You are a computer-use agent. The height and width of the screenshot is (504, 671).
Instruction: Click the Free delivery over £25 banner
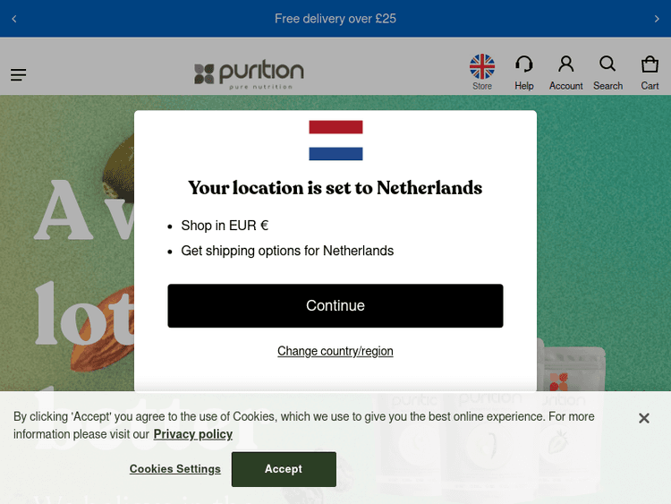point(335,19)
